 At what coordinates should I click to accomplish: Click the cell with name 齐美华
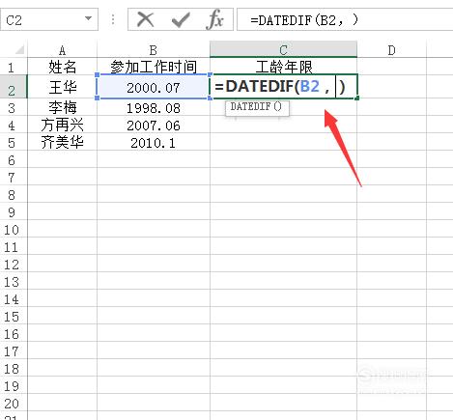pyautogui.click(x=62, y=142)
